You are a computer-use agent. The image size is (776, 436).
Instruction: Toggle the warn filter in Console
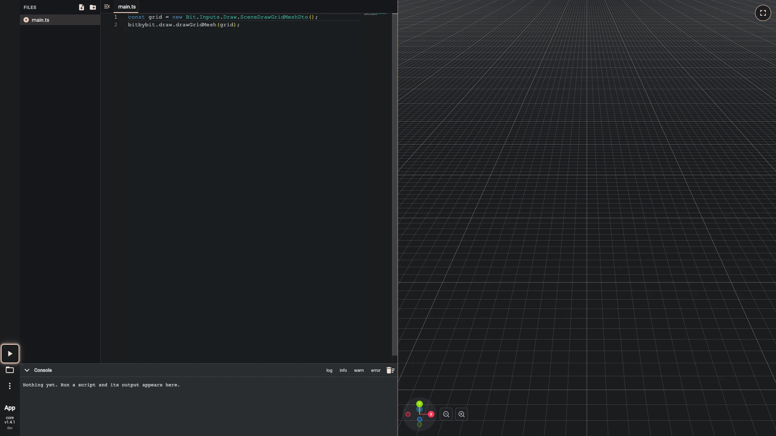point(359,370)
